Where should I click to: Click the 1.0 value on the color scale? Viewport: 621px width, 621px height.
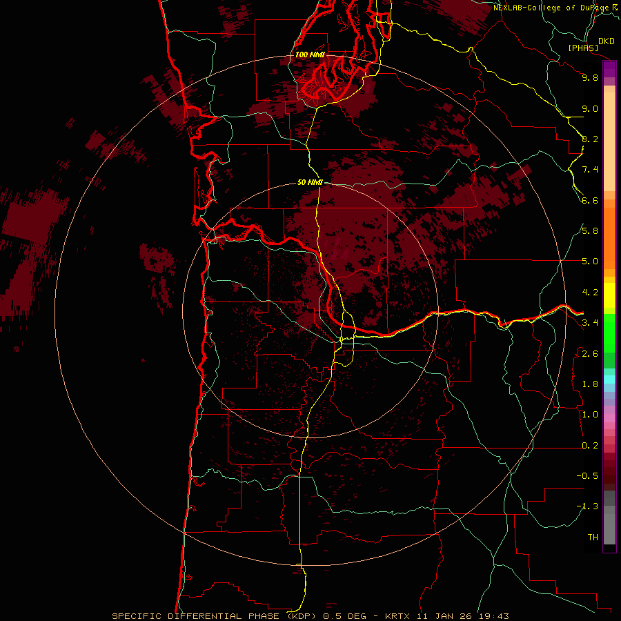pyautogui.click(x=590, y=415)
